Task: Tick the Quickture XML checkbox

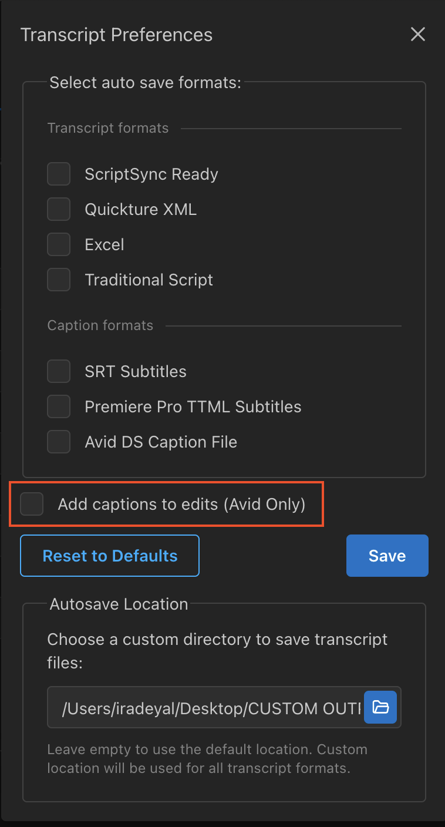Action: 59,209
